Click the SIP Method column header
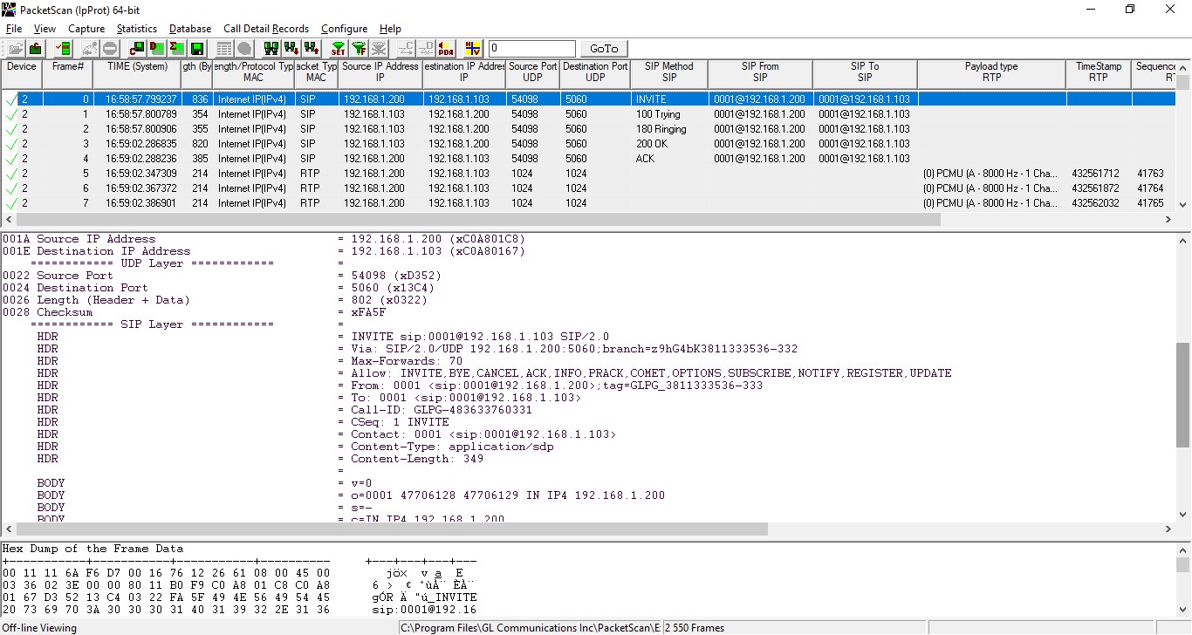 point(668,72)
